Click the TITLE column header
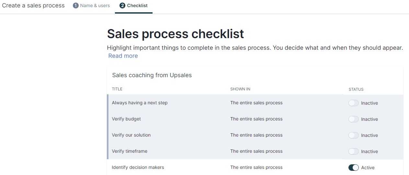This screenshot has height=175, width=409. pyautogui.click(x=117, y=89)
